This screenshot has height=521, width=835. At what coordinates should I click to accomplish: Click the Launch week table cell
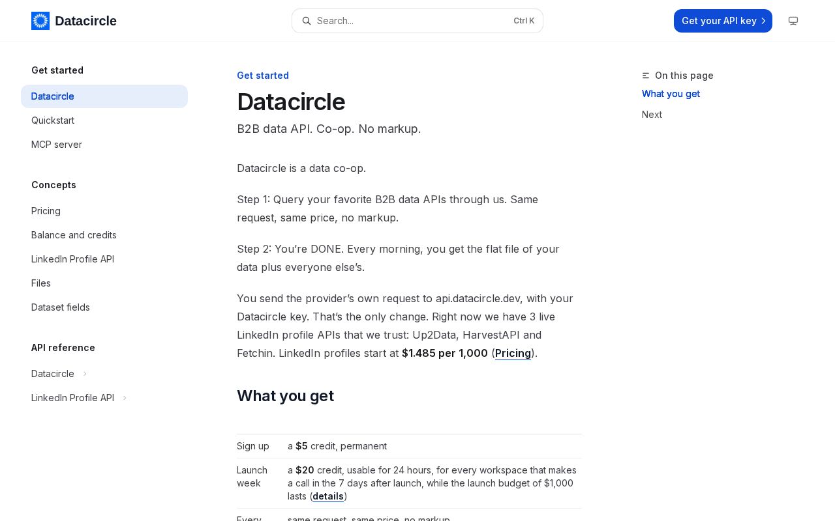pyautogui.click(x=252, y=477)
